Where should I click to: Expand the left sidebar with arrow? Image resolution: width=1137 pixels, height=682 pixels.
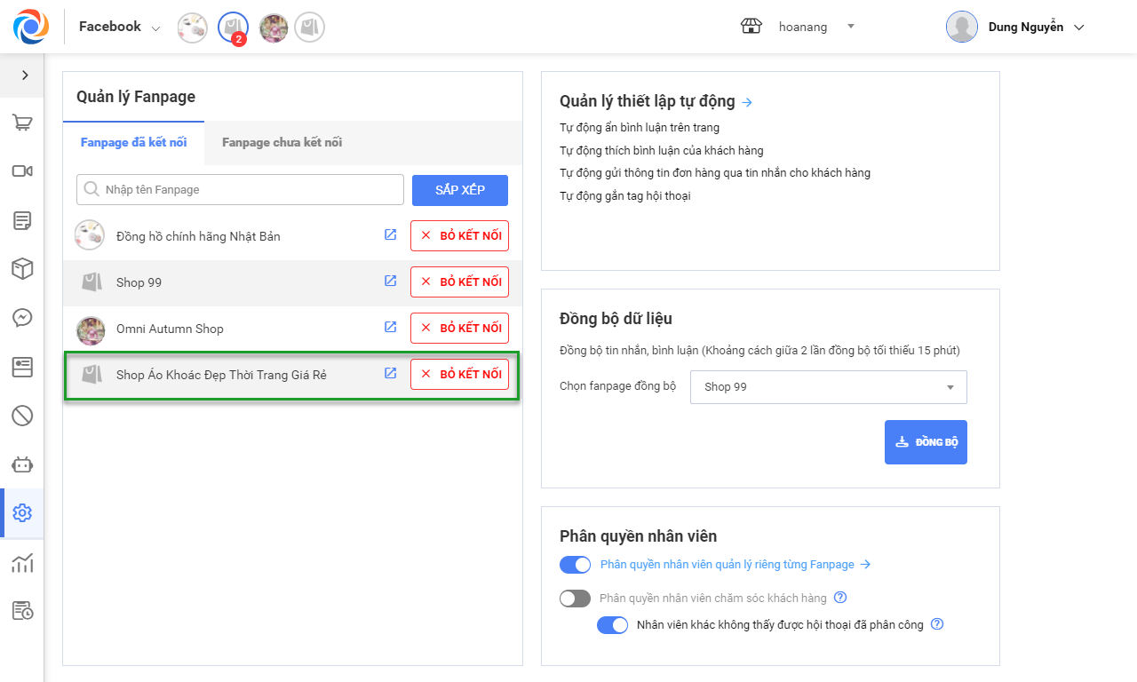click(x=25, y=75)
